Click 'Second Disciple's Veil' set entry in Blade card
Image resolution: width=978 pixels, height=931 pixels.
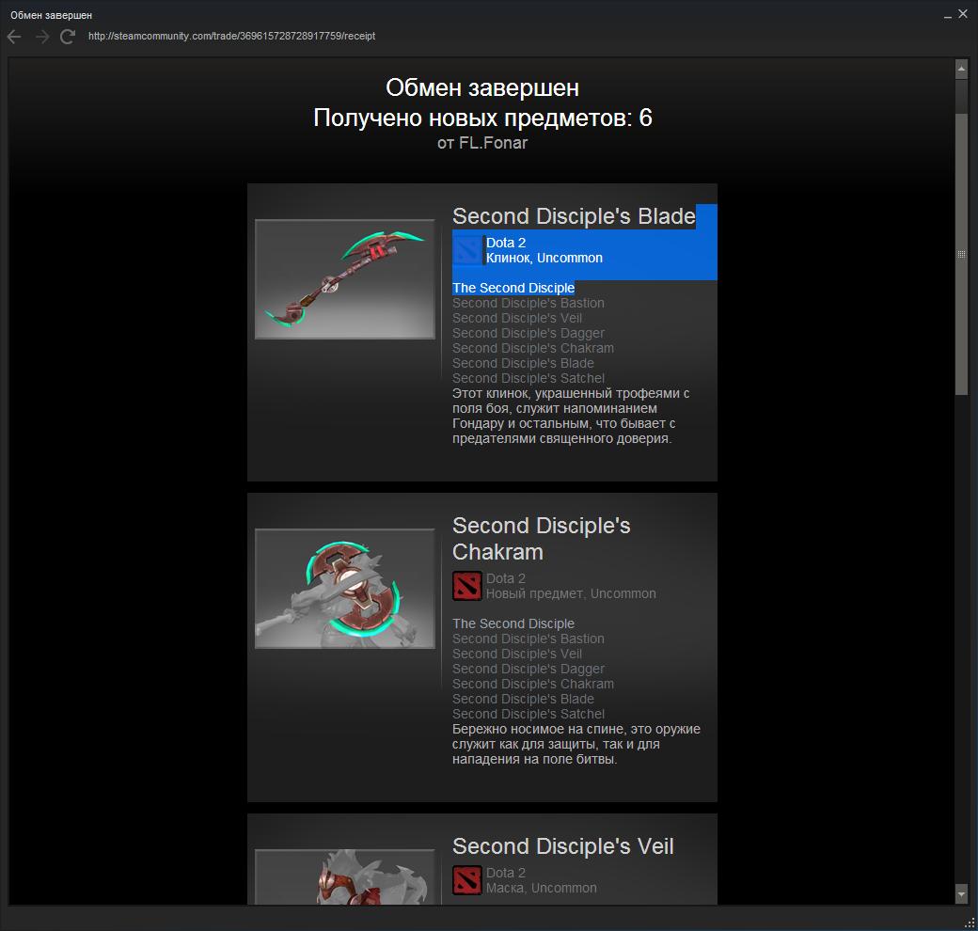[x=517, y=318]
